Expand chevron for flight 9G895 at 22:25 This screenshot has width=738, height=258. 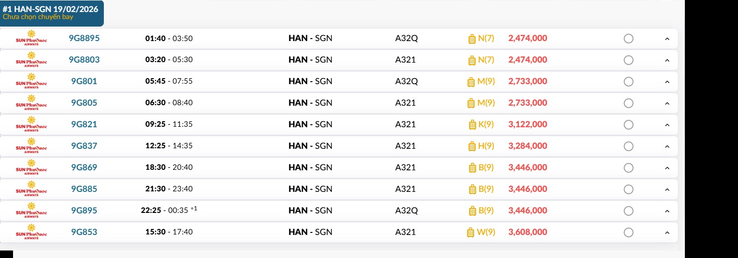click(667, 211)
